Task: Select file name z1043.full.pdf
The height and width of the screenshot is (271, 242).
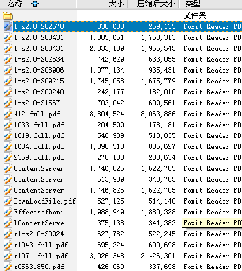Action: (x=41, y=245)
